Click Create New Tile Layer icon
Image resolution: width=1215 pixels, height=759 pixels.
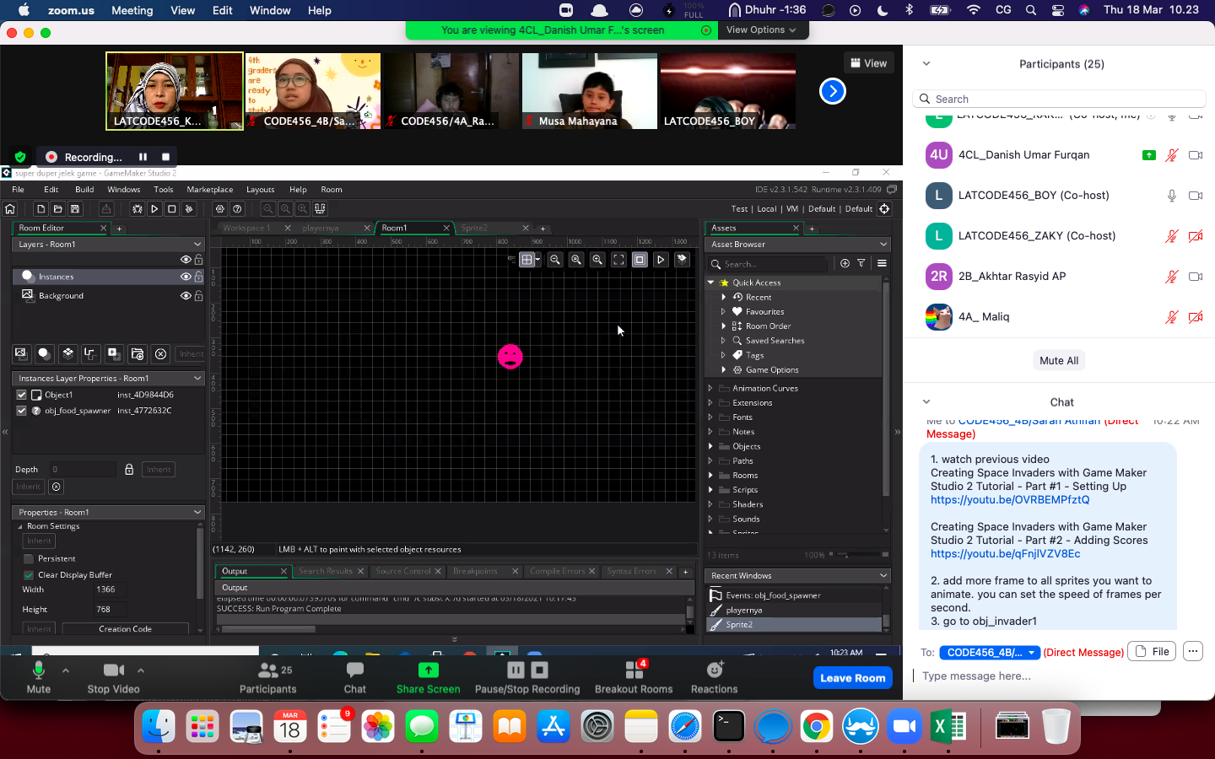pos(67,353)
